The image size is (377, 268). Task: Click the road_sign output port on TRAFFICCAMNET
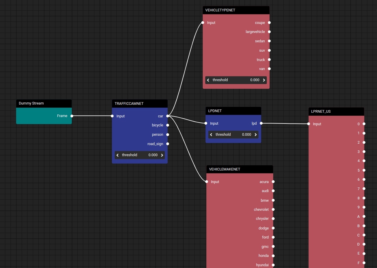pyautogui.click(x=167, y=144)
